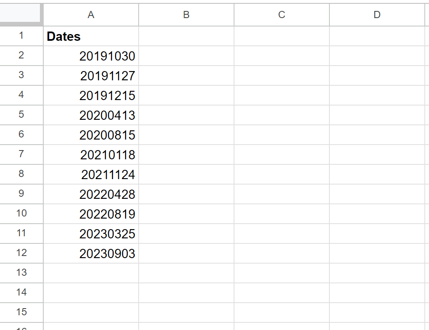
Task: Click empty cell A13 below the dates
Action: point(90,273)
